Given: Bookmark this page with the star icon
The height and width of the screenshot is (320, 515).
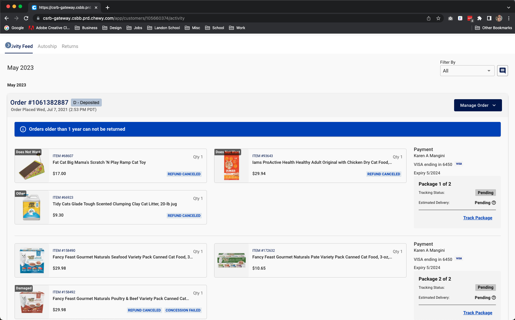Looking at the screenshot, I should [x=438, y=18].
